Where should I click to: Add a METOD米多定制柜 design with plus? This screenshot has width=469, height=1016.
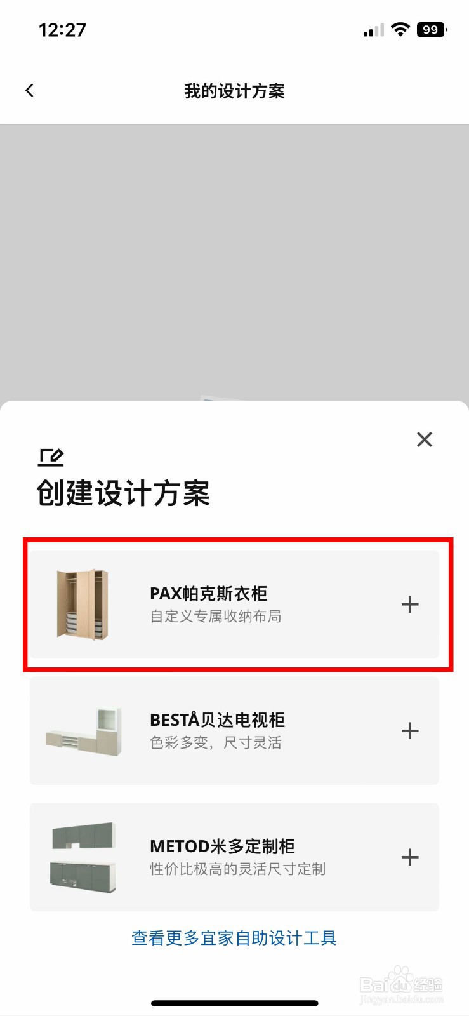click(410, 857)
